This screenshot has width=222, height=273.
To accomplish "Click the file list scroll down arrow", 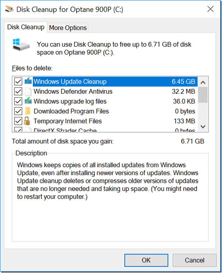I will (203, 127).
